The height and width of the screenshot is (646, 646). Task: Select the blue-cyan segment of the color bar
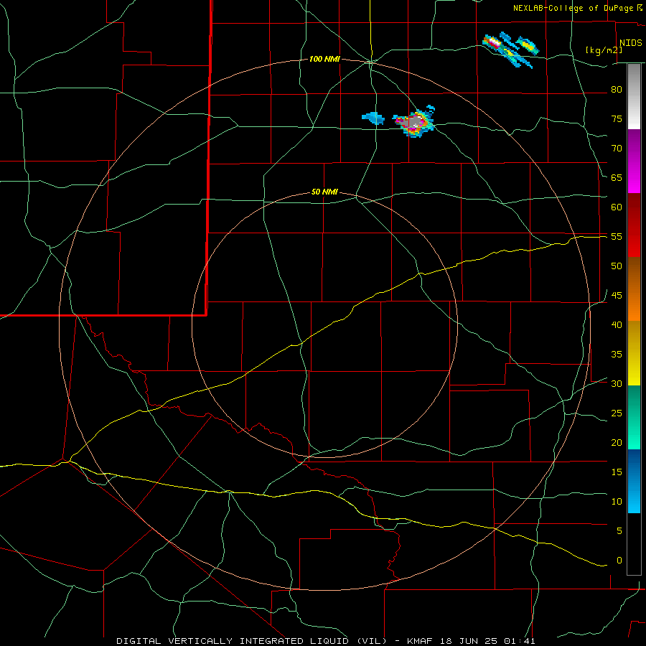[x=634, y=481]
